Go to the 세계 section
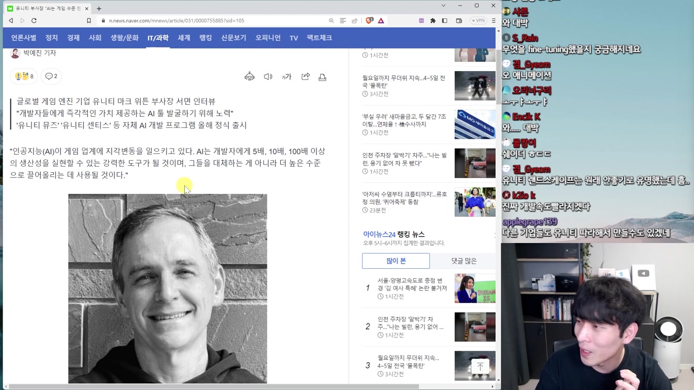 [184, 38]
